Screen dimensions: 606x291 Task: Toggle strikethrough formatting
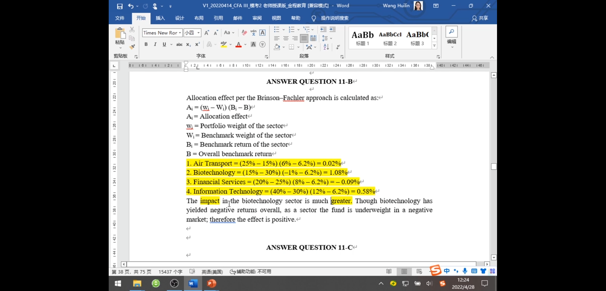[179, 45]
